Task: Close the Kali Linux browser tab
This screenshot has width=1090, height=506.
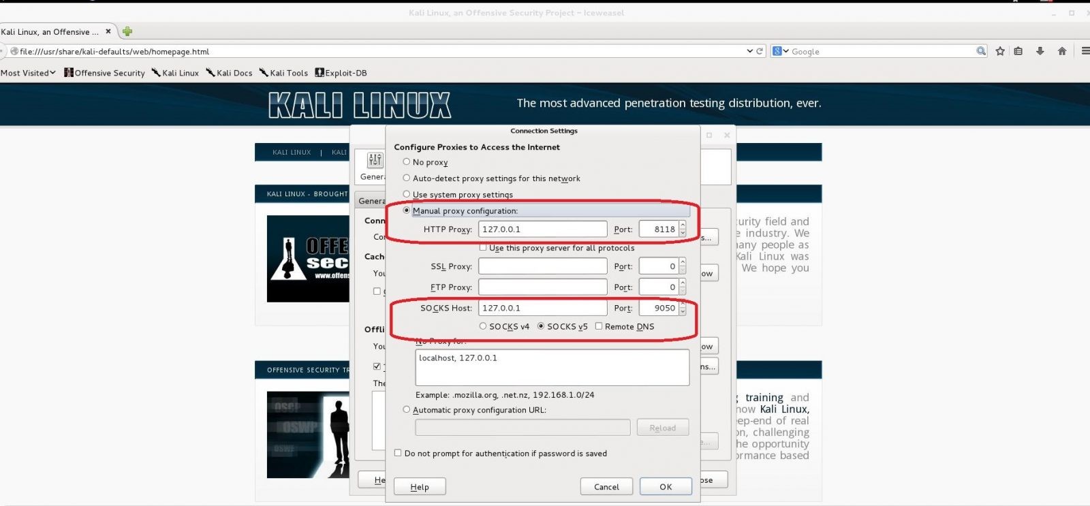Action: [108, 31]
